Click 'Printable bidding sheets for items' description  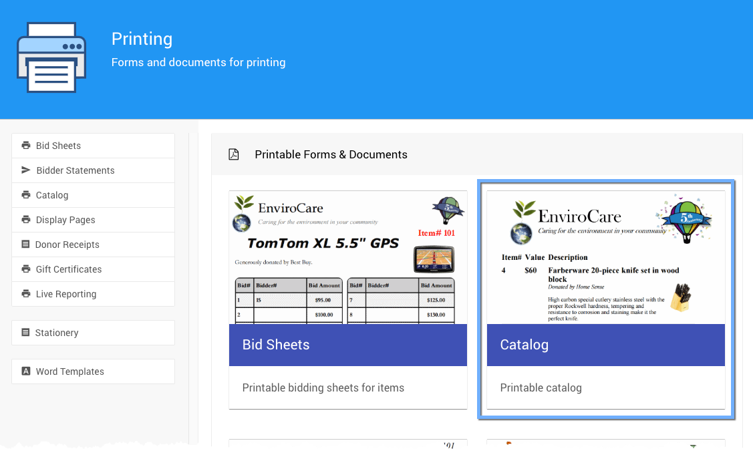pyautogui.click(x=323, y=387)
